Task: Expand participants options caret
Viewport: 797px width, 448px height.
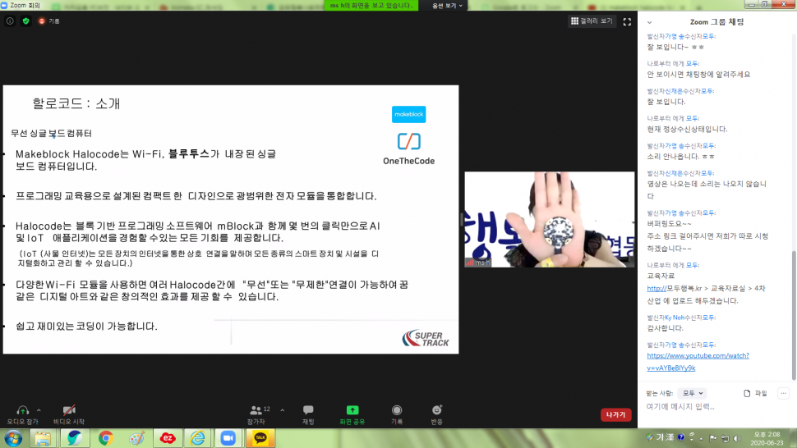Action: pyautogui.click(x=283, y=410)
